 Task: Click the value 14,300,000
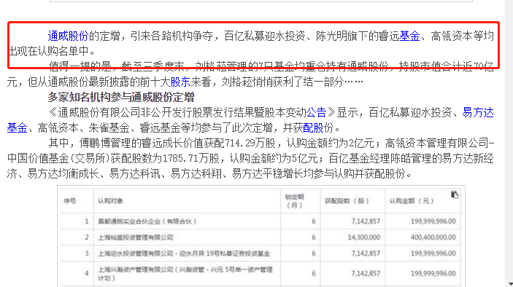pyautogui.click(x=364, y=237)
